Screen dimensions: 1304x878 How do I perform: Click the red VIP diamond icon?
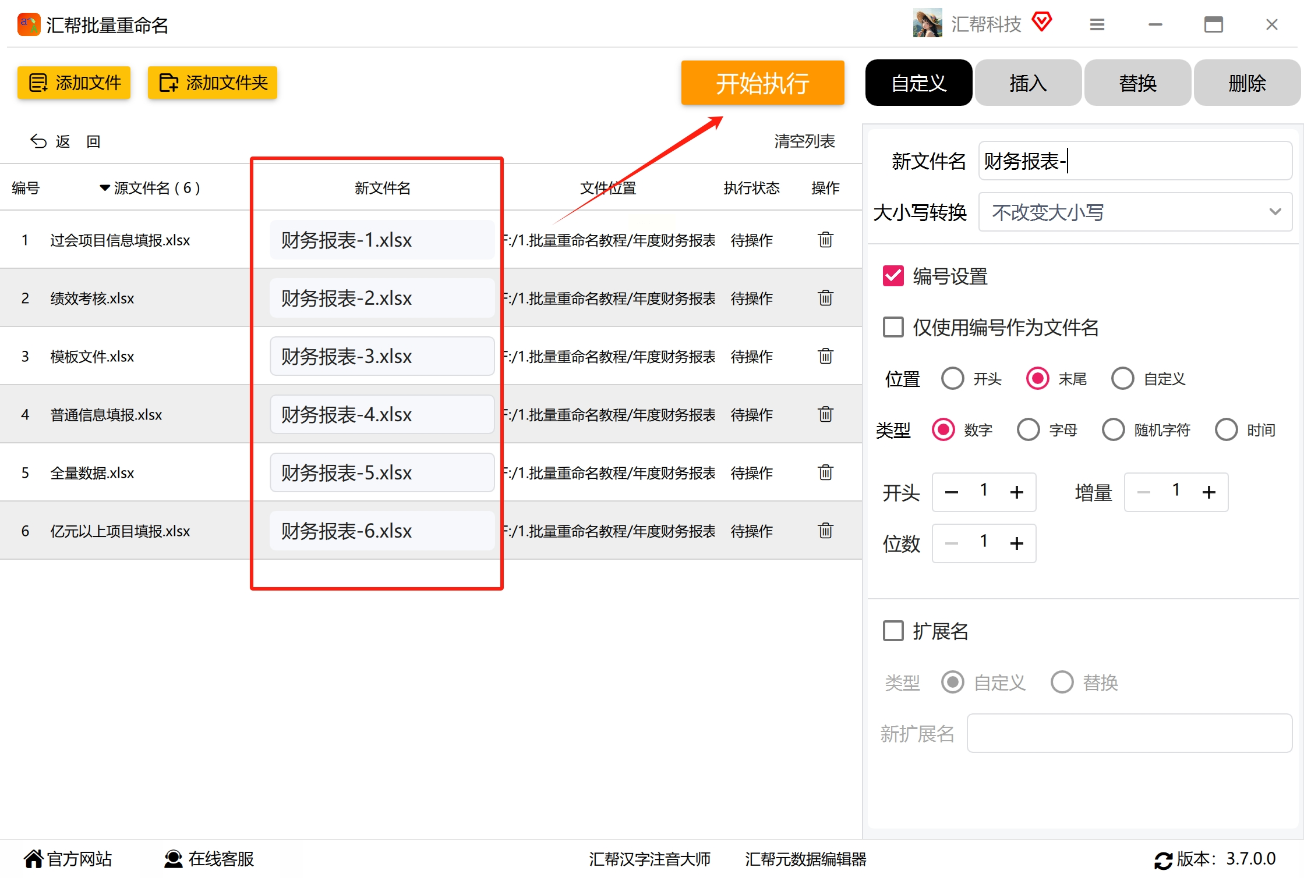click(1041, 23)
